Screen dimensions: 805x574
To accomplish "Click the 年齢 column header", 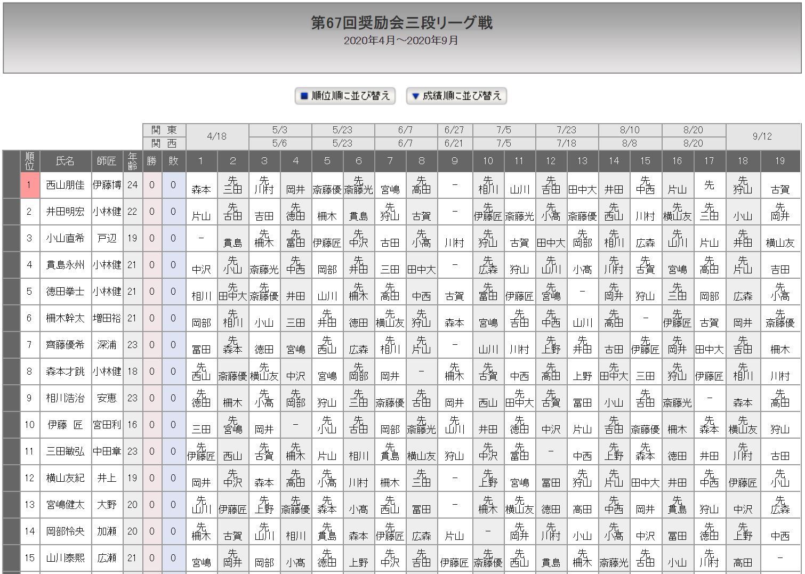I will coord(132,161).
